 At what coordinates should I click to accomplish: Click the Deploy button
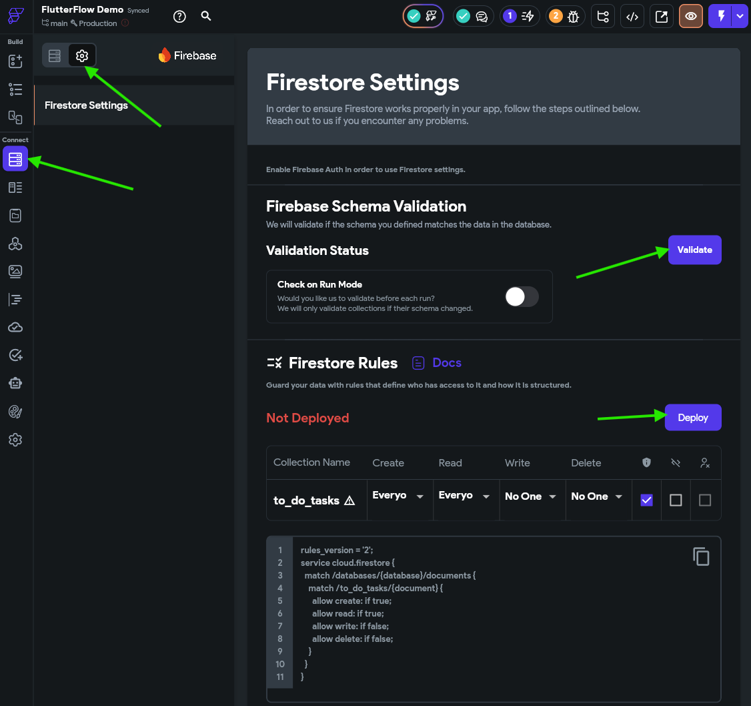tap(692, 418)
